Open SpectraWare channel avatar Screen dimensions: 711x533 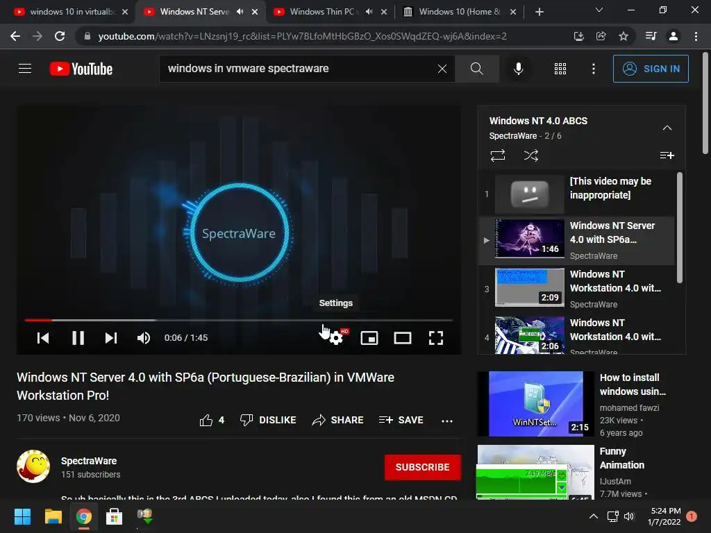33,466
